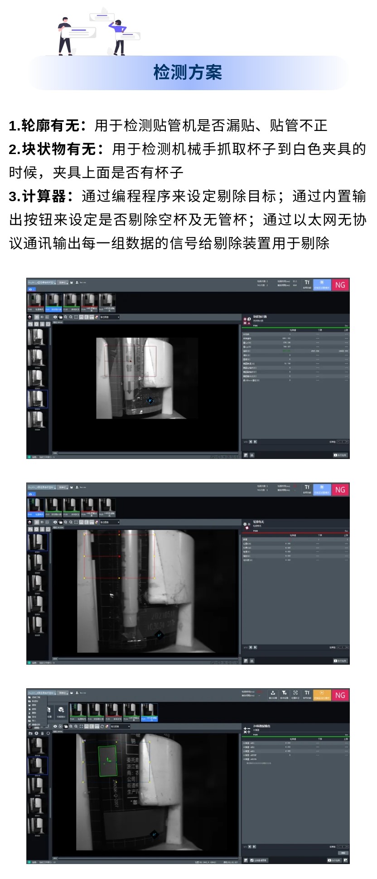Select the 24杯数据输出 tool tab in the bottom screenshot
This screenshot has height=879, width=377.
[x=149, y=712]
